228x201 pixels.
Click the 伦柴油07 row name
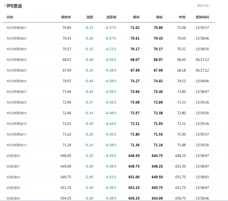pos(13,166)
